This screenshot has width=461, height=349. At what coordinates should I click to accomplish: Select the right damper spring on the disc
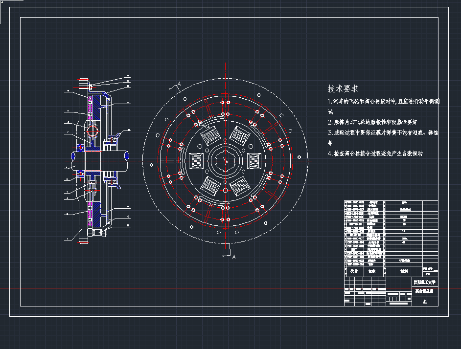click(255, 160)
